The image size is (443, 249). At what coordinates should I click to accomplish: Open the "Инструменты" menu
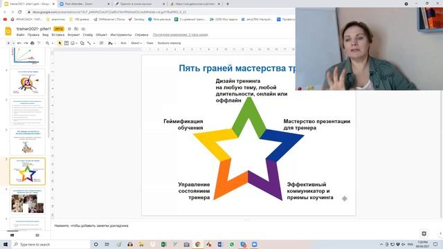click(x=121, y=35)
